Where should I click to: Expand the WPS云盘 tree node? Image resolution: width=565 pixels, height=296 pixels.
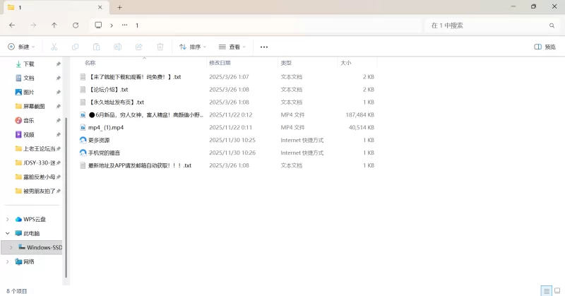[x=8, y=219]
